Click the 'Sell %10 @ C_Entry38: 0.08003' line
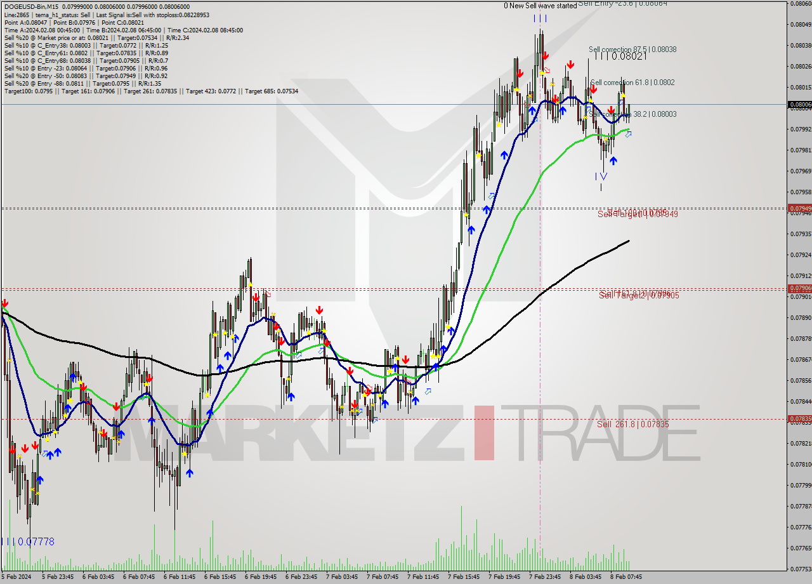Viewport: 812px width, 584px height. 86,45
